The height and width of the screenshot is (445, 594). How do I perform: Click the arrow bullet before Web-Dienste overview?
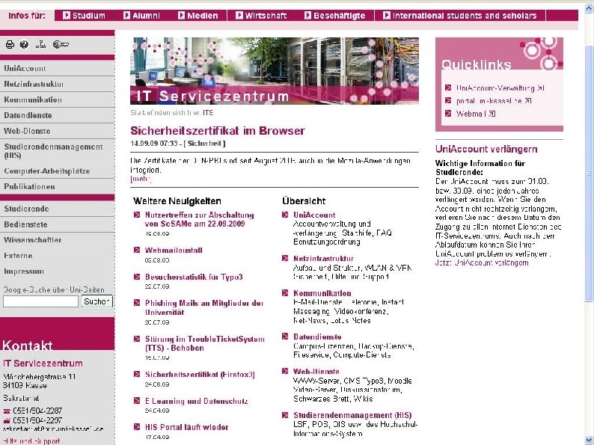[285, 371]
